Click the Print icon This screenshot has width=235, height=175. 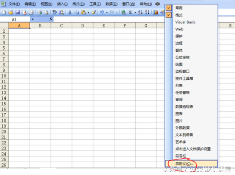pyautogui.click(x=39, y=12)
